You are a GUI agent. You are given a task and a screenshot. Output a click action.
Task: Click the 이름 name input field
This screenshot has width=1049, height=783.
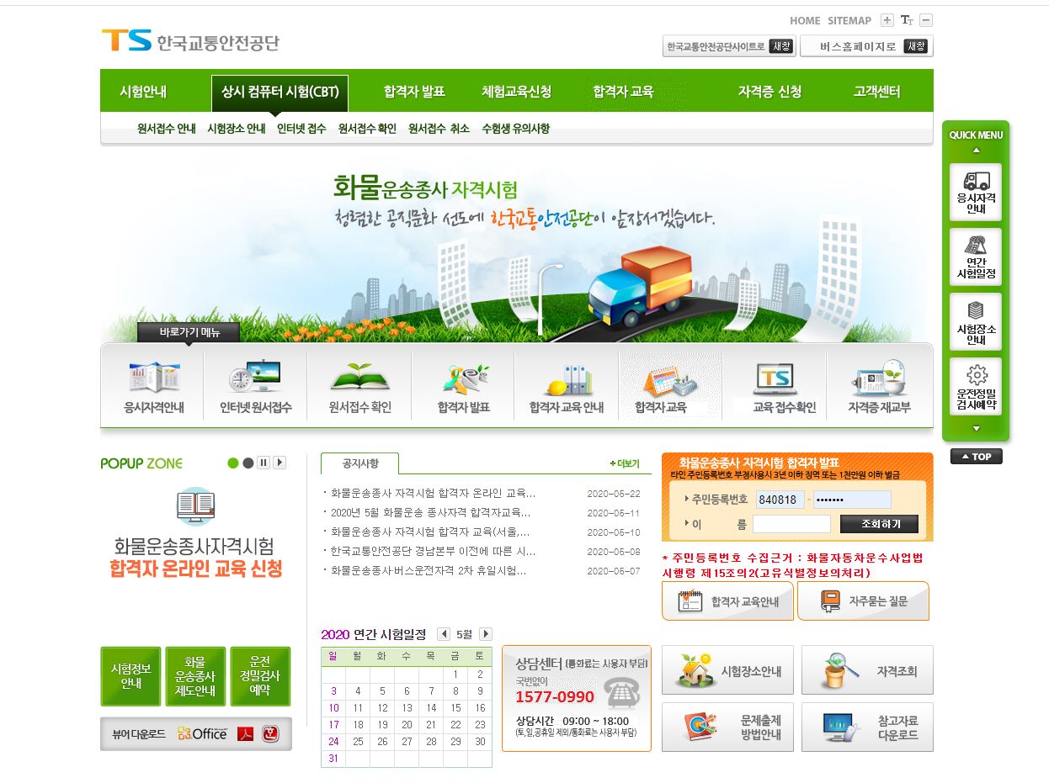791,524
